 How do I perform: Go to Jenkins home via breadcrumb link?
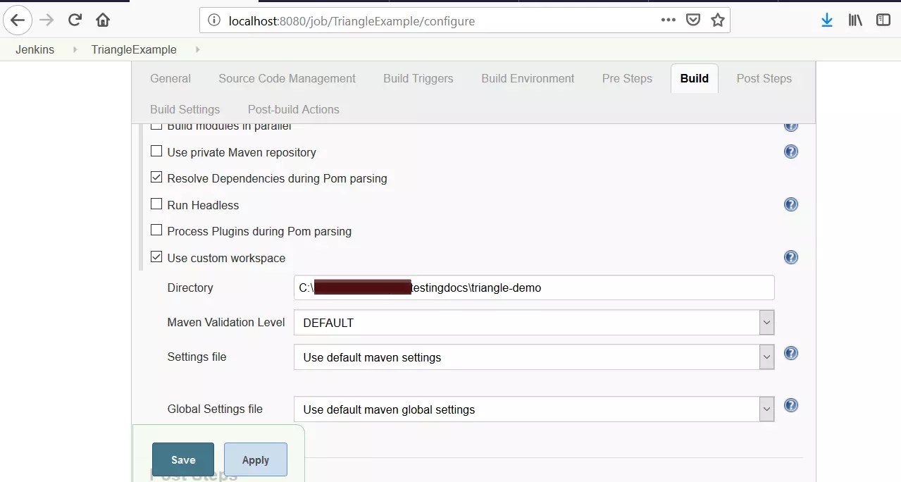(x=36, y=49)
